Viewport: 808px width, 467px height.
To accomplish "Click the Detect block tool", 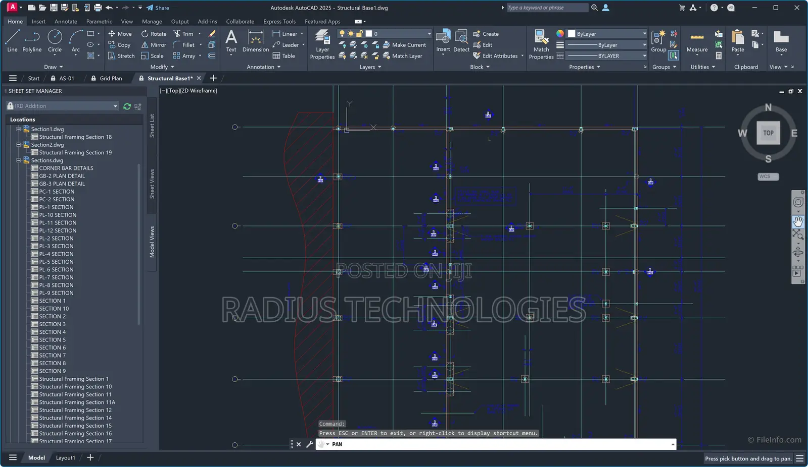I will point(461,40).
